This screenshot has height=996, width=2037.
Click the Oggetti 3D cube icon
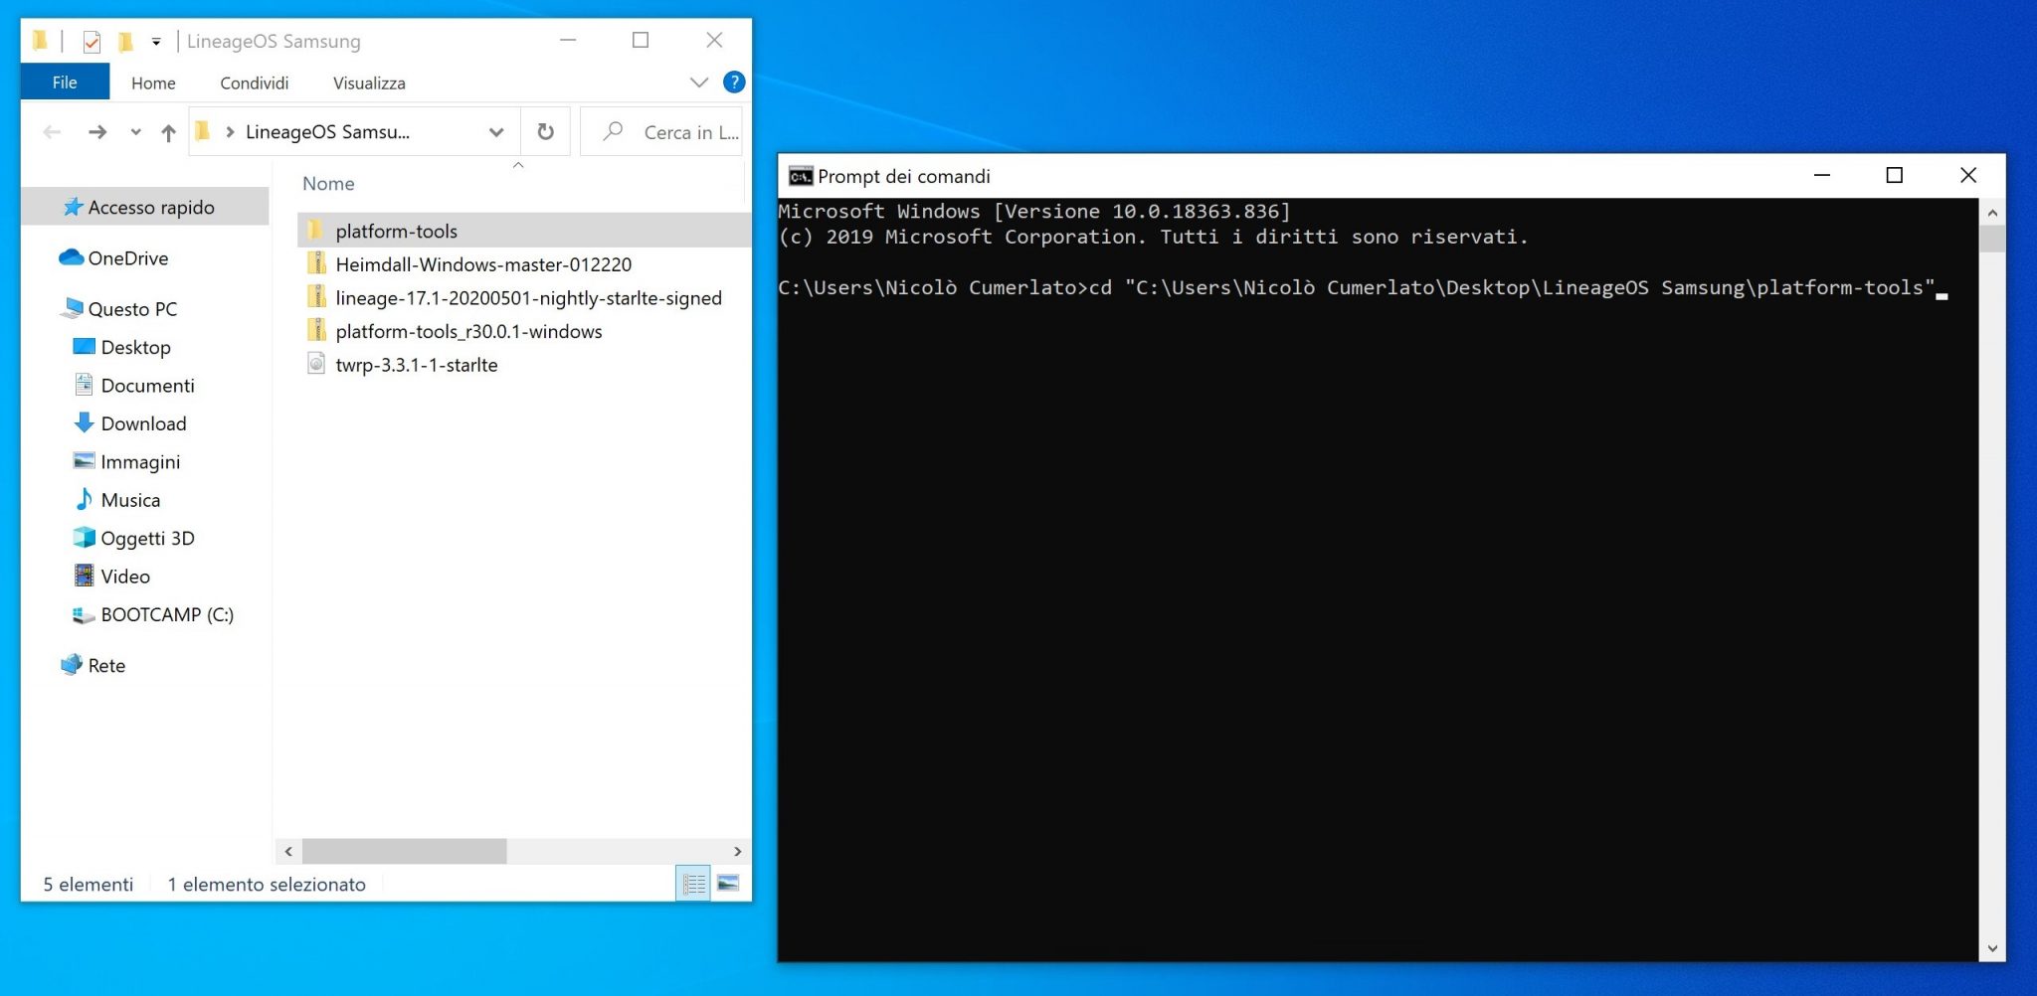[x=85, y=537]
